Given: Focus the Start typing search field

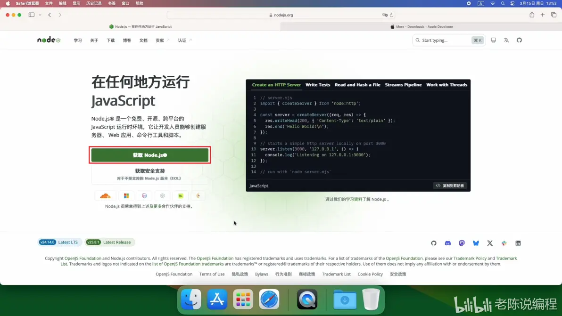Looking at the screenshot, I should point(449,40).
